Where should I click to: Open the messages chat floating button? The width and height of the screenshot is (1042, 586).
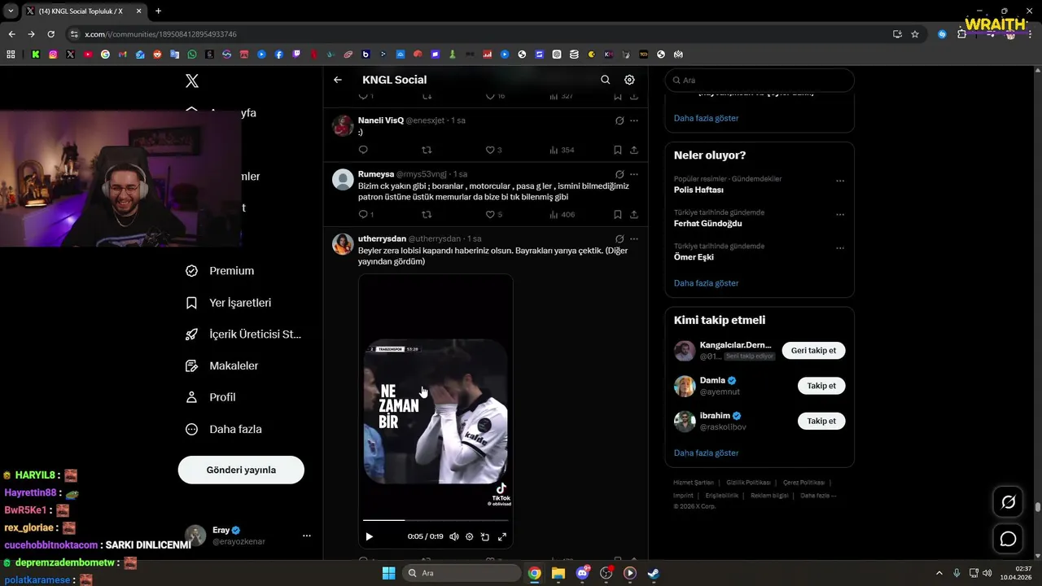coord(1008,539)
